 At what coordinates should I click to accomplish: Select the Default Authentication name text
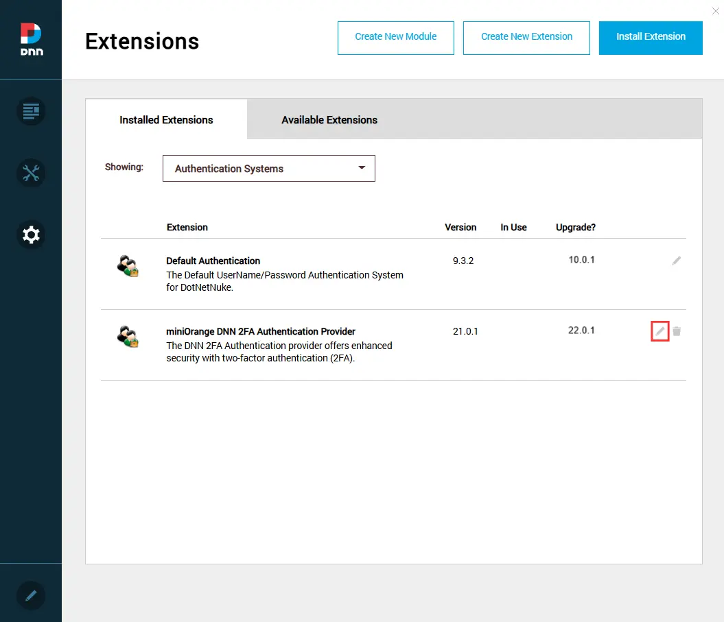pos(213,261)
